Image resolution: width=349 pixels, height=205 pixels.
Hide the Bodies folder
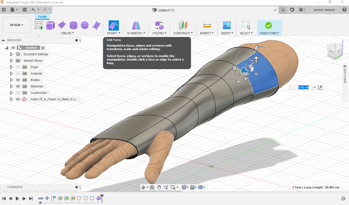click(x=18, y=80)
